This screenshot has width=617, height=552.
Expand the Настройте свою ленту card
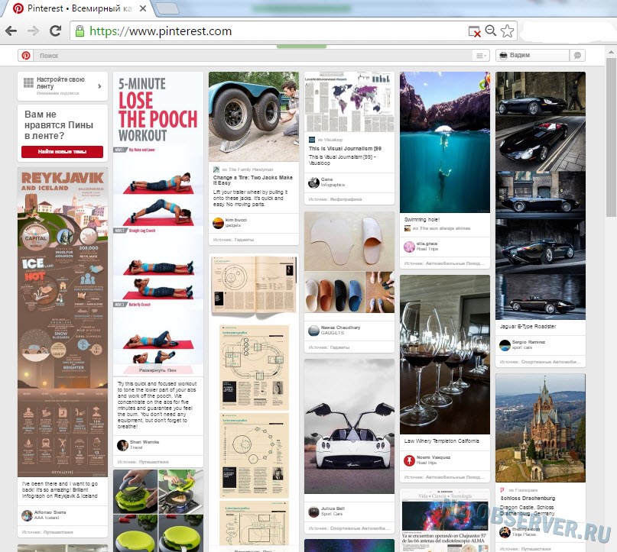63,86
